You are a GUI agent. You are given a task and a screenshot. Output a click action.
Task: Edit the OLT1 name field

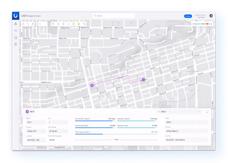(x=36, y=122)
